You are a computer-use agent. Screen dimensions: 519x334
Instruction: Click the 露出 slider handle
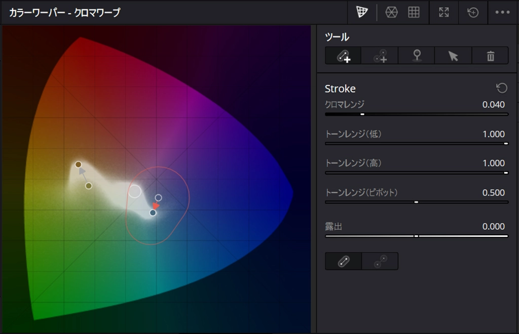click(416, 236)
